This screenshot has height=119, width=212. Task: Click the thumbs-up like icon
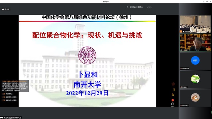tap(173, 104)
